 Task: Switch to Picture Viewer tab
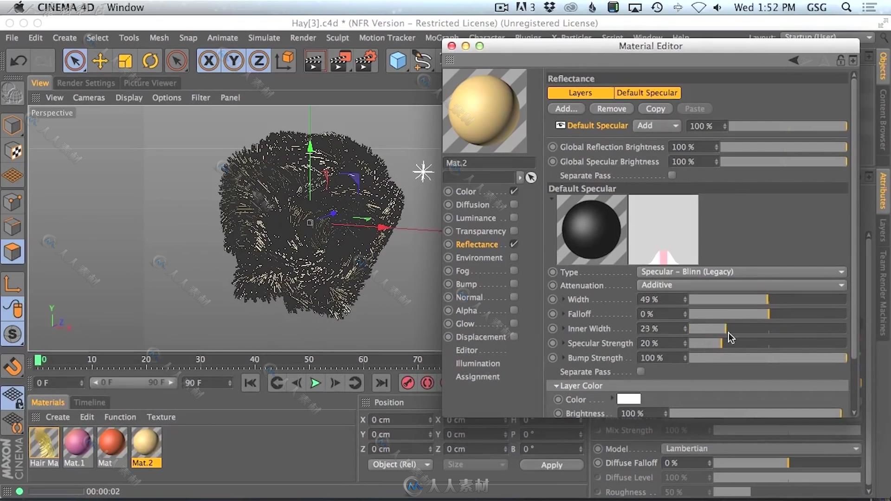tap(150, 83)
